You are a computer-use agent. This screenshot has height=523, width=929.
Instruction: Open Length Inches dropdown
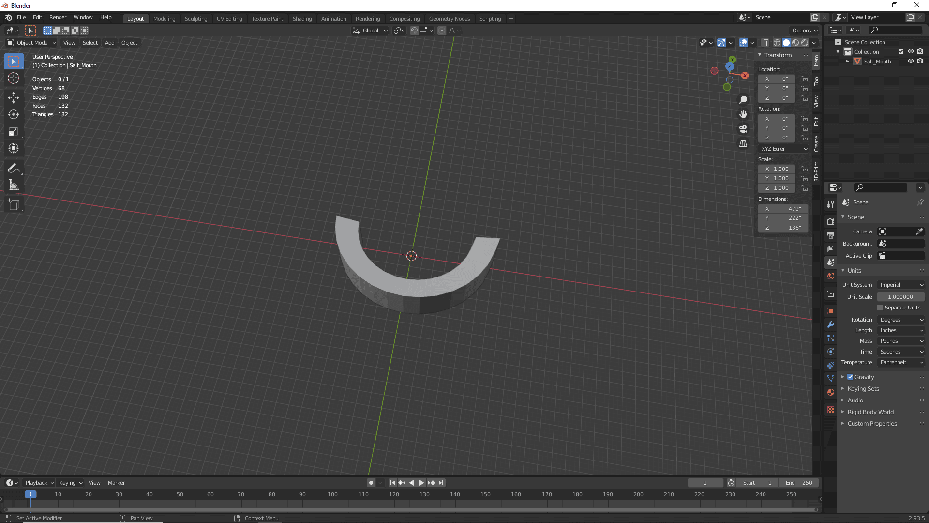[901, 330]
